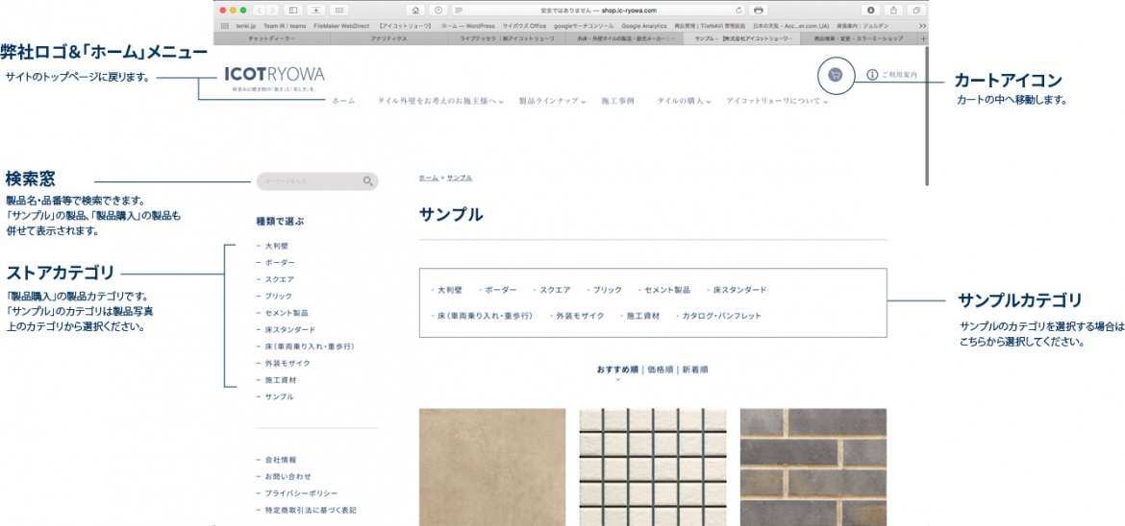
Task: Show downloads with the download icon
Action: [x=870, y=11]
